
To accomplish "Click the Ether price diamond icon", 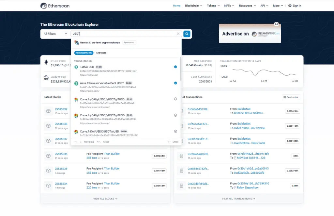I will pos(46,62).
